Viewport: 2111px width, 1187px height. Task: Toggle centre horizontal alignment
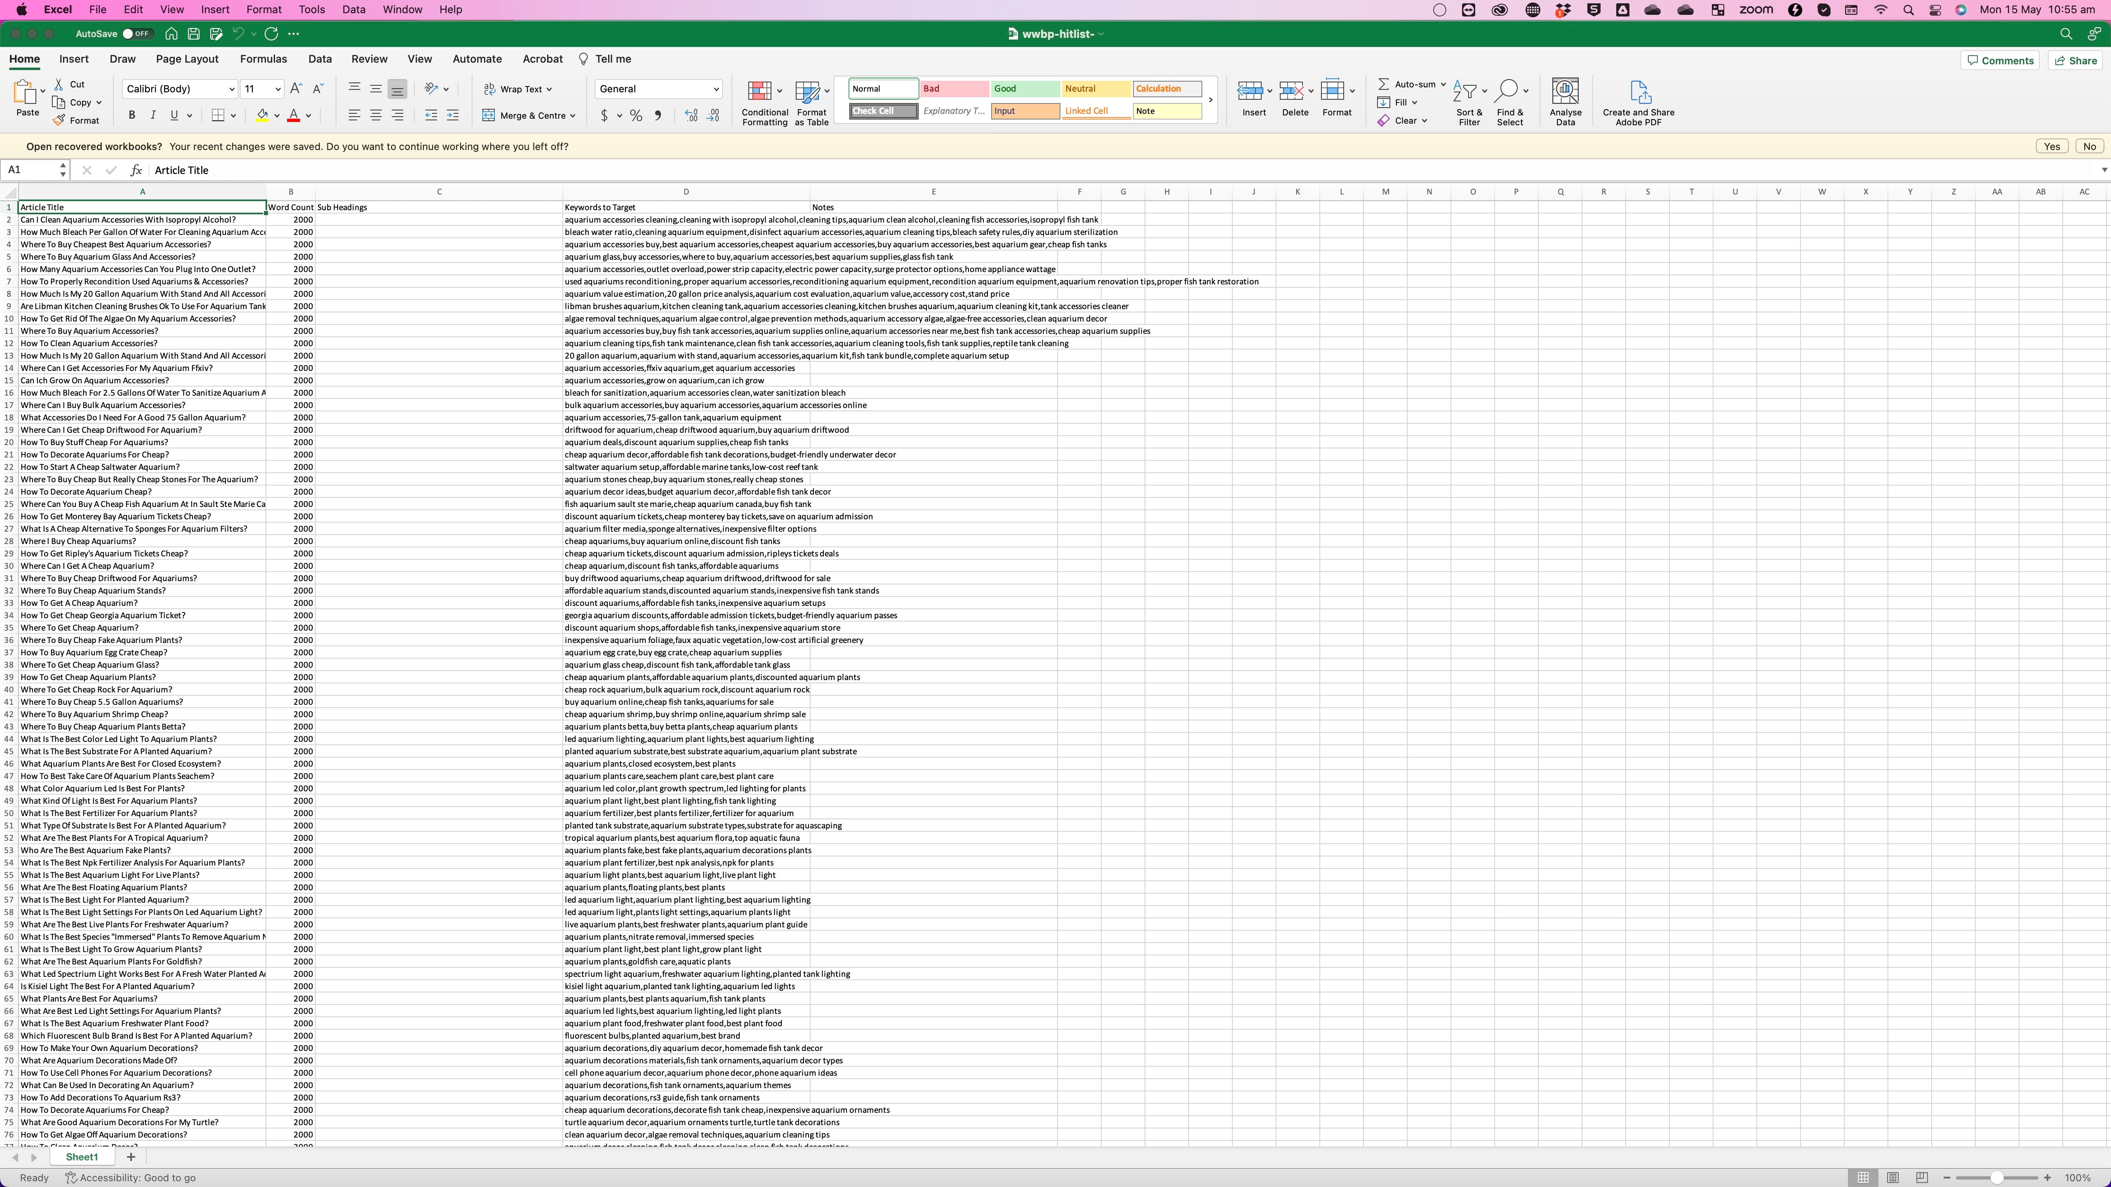(x=375, y=115)
